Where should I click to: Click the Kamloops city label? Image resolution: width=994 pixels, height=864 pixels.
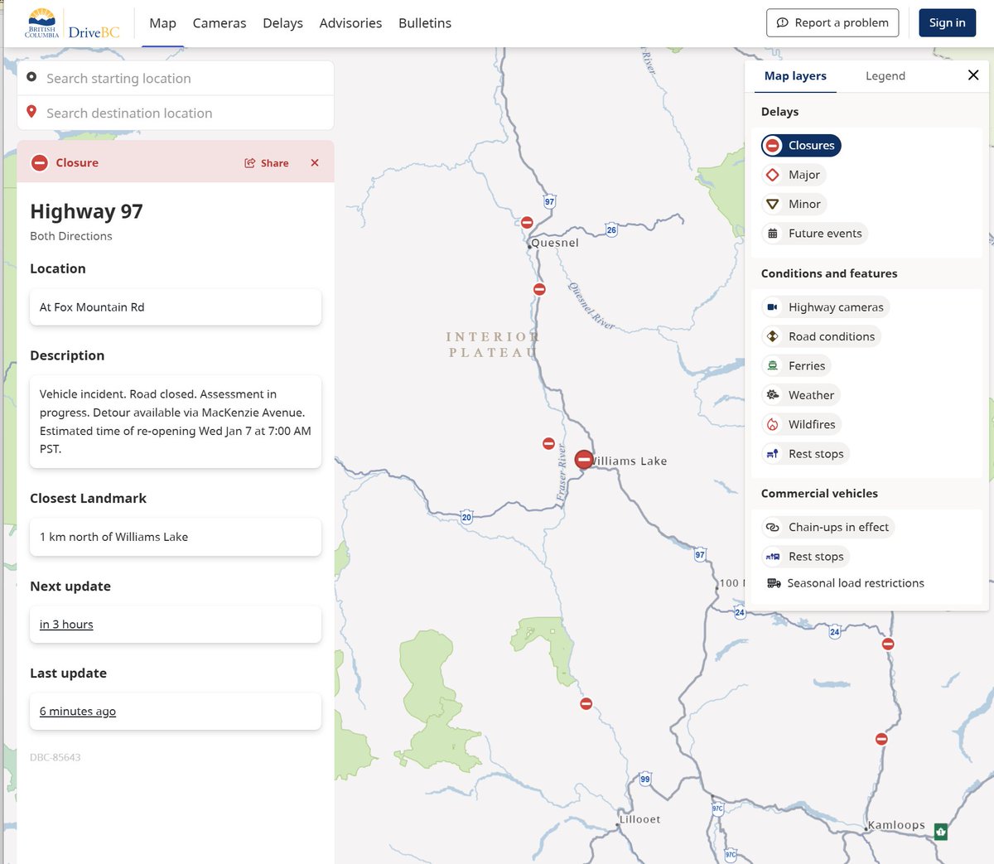click(896, 825)
